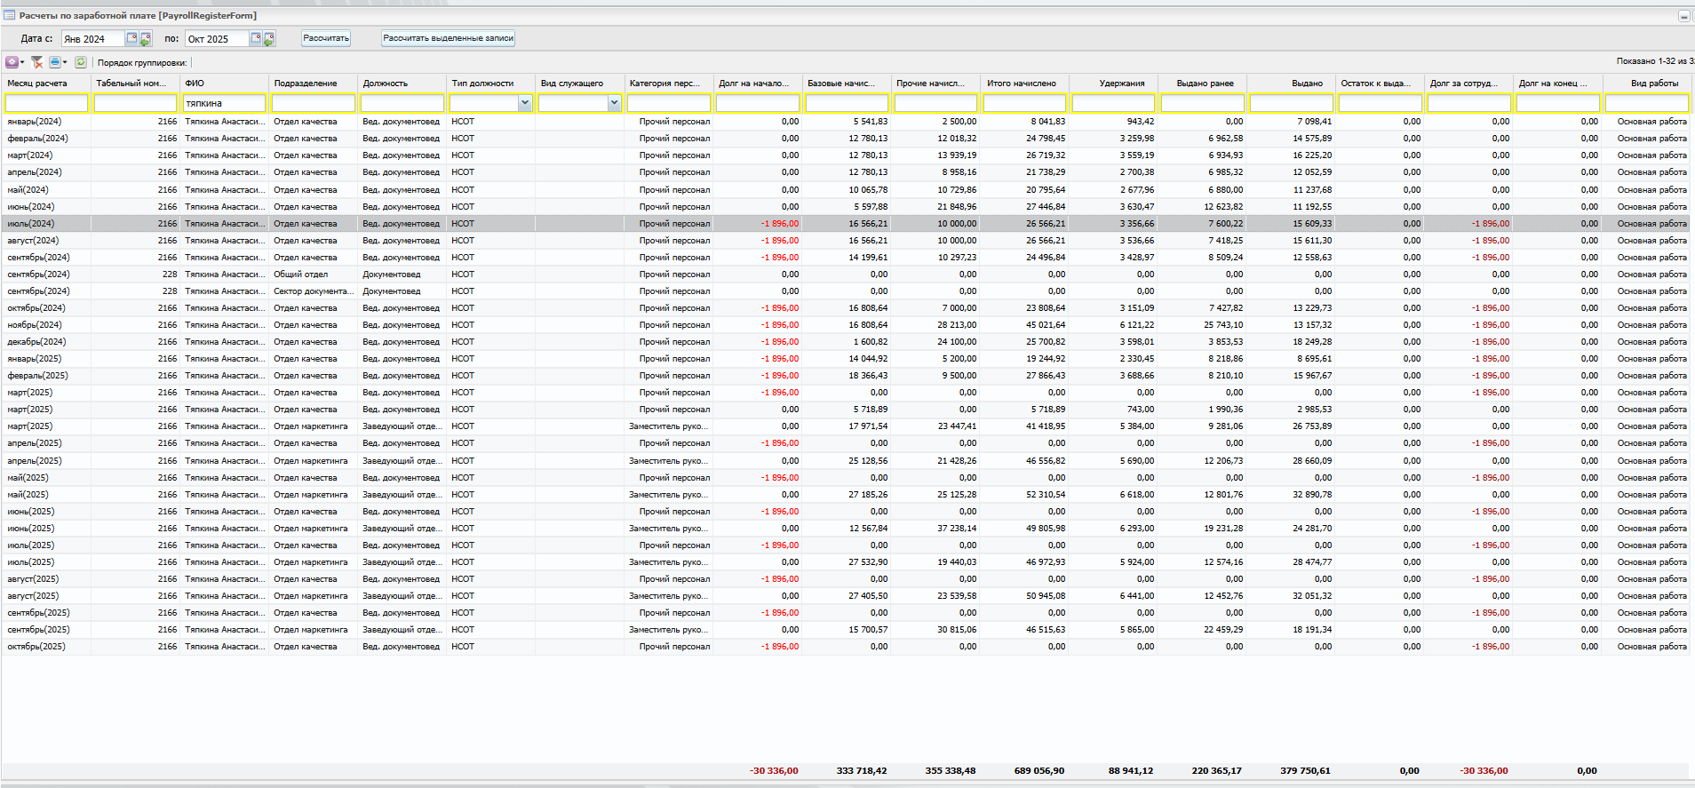Open the 'Тип должности' filter dropdown
1695x788 pixels.
tap(525, 103)
